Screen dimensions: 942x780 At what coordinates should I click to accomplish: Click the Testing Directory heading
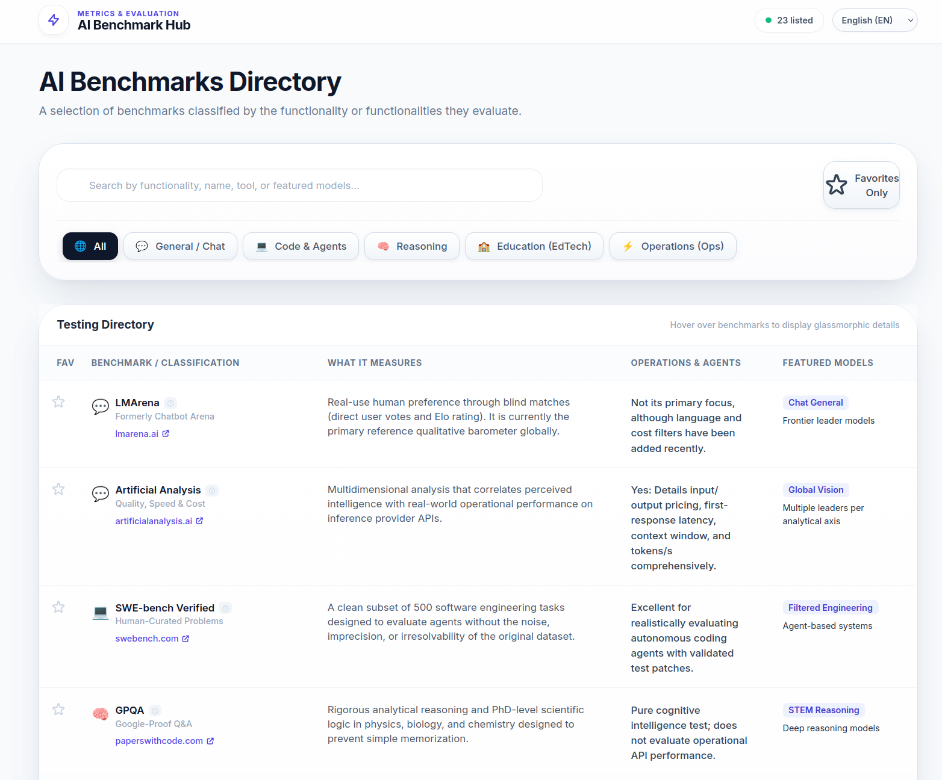105,324
